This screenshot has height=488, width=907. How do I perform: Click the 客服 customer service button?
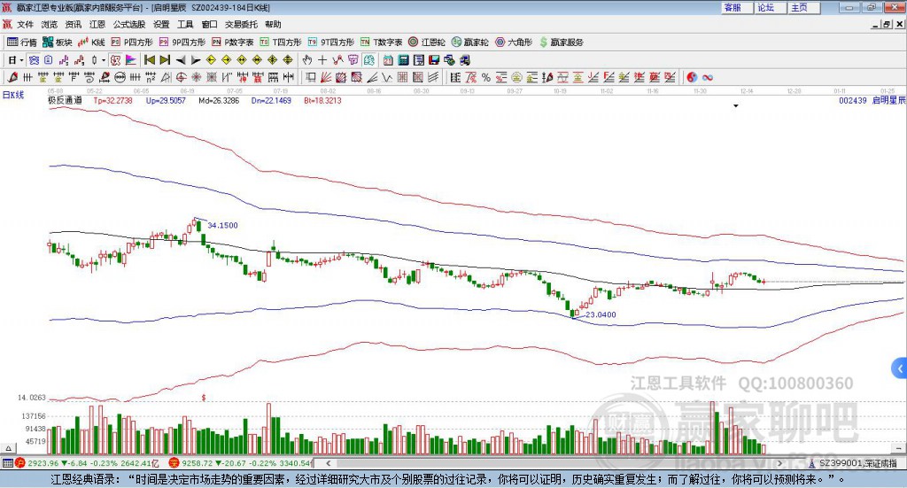(x=737, y=7)
